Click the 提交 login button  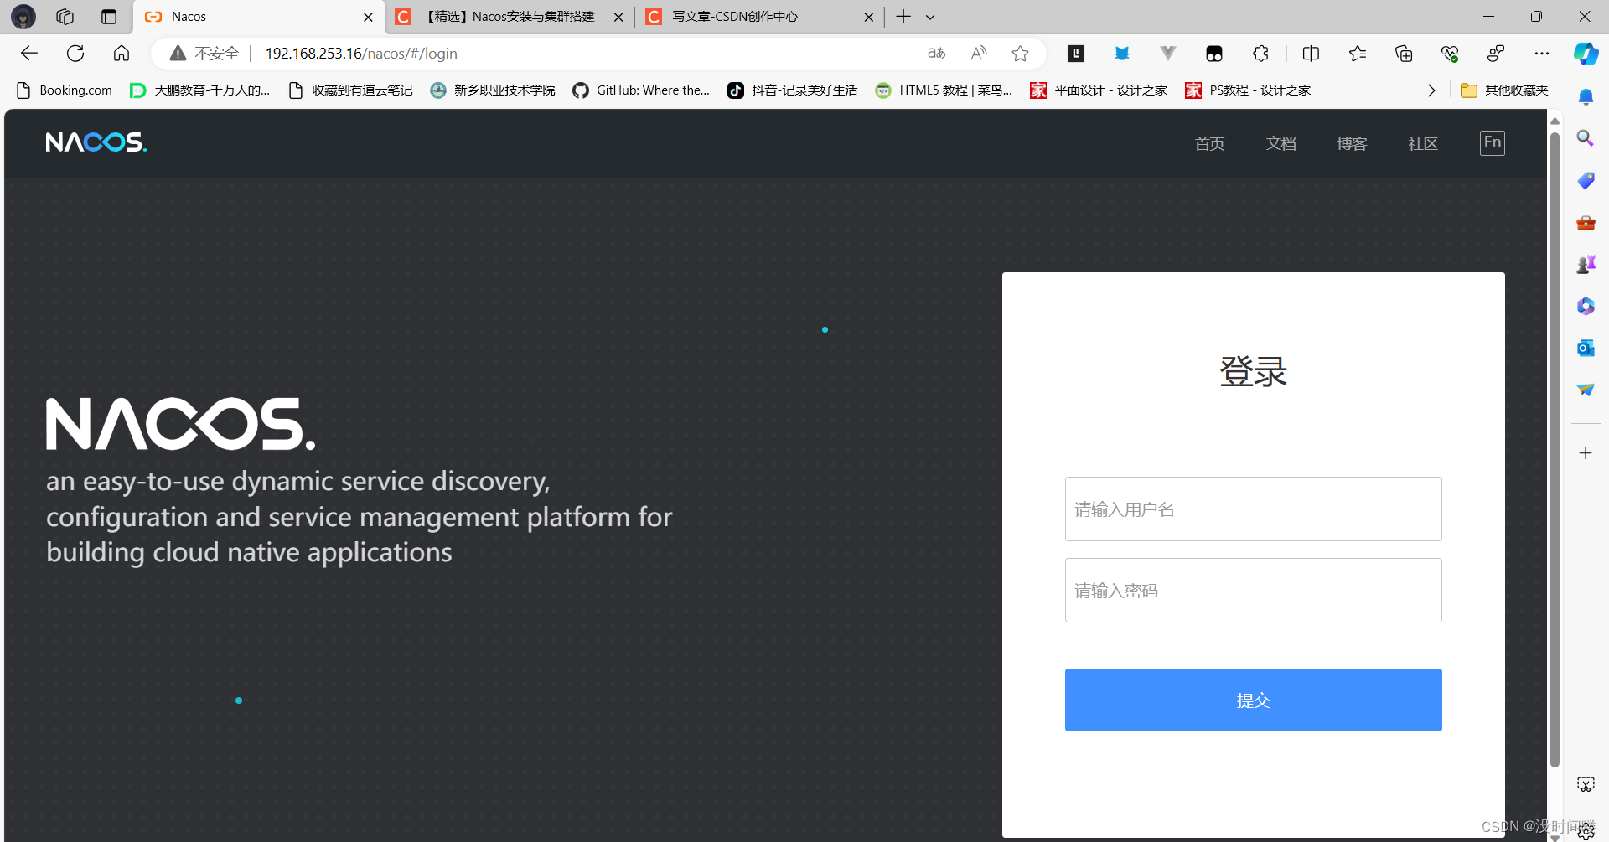click(x=1253, y=700)
